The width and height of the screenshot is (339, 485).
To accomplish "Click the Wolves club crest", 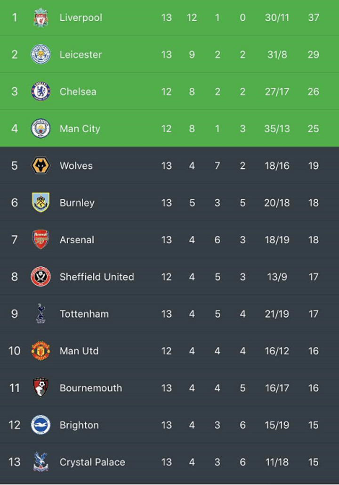I will pos(40,165).
